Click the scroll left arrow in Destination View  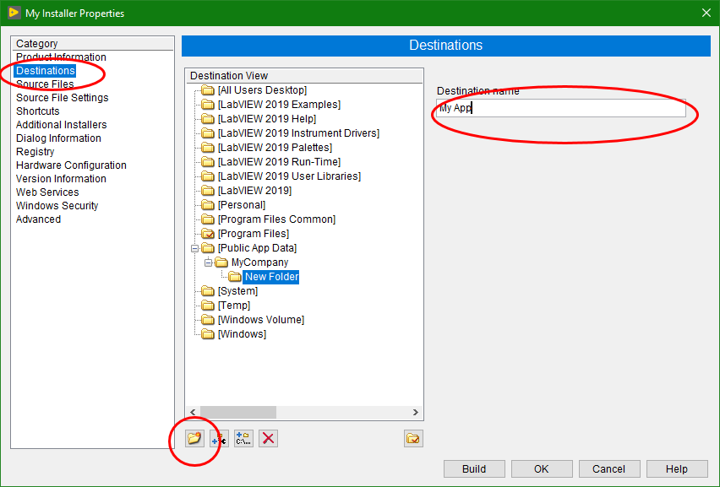tap(193, 412)
